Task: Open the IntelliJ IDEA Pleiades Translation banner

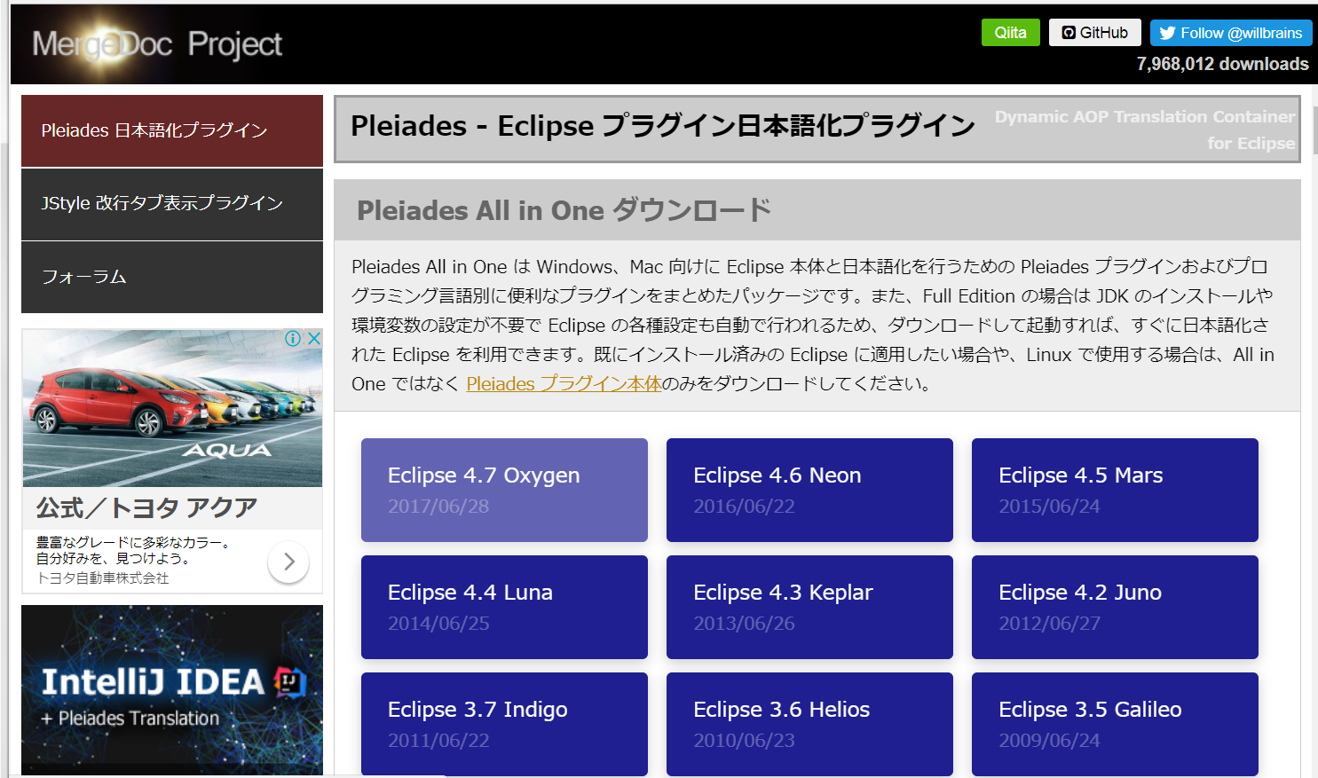Action: coord(172,690)
